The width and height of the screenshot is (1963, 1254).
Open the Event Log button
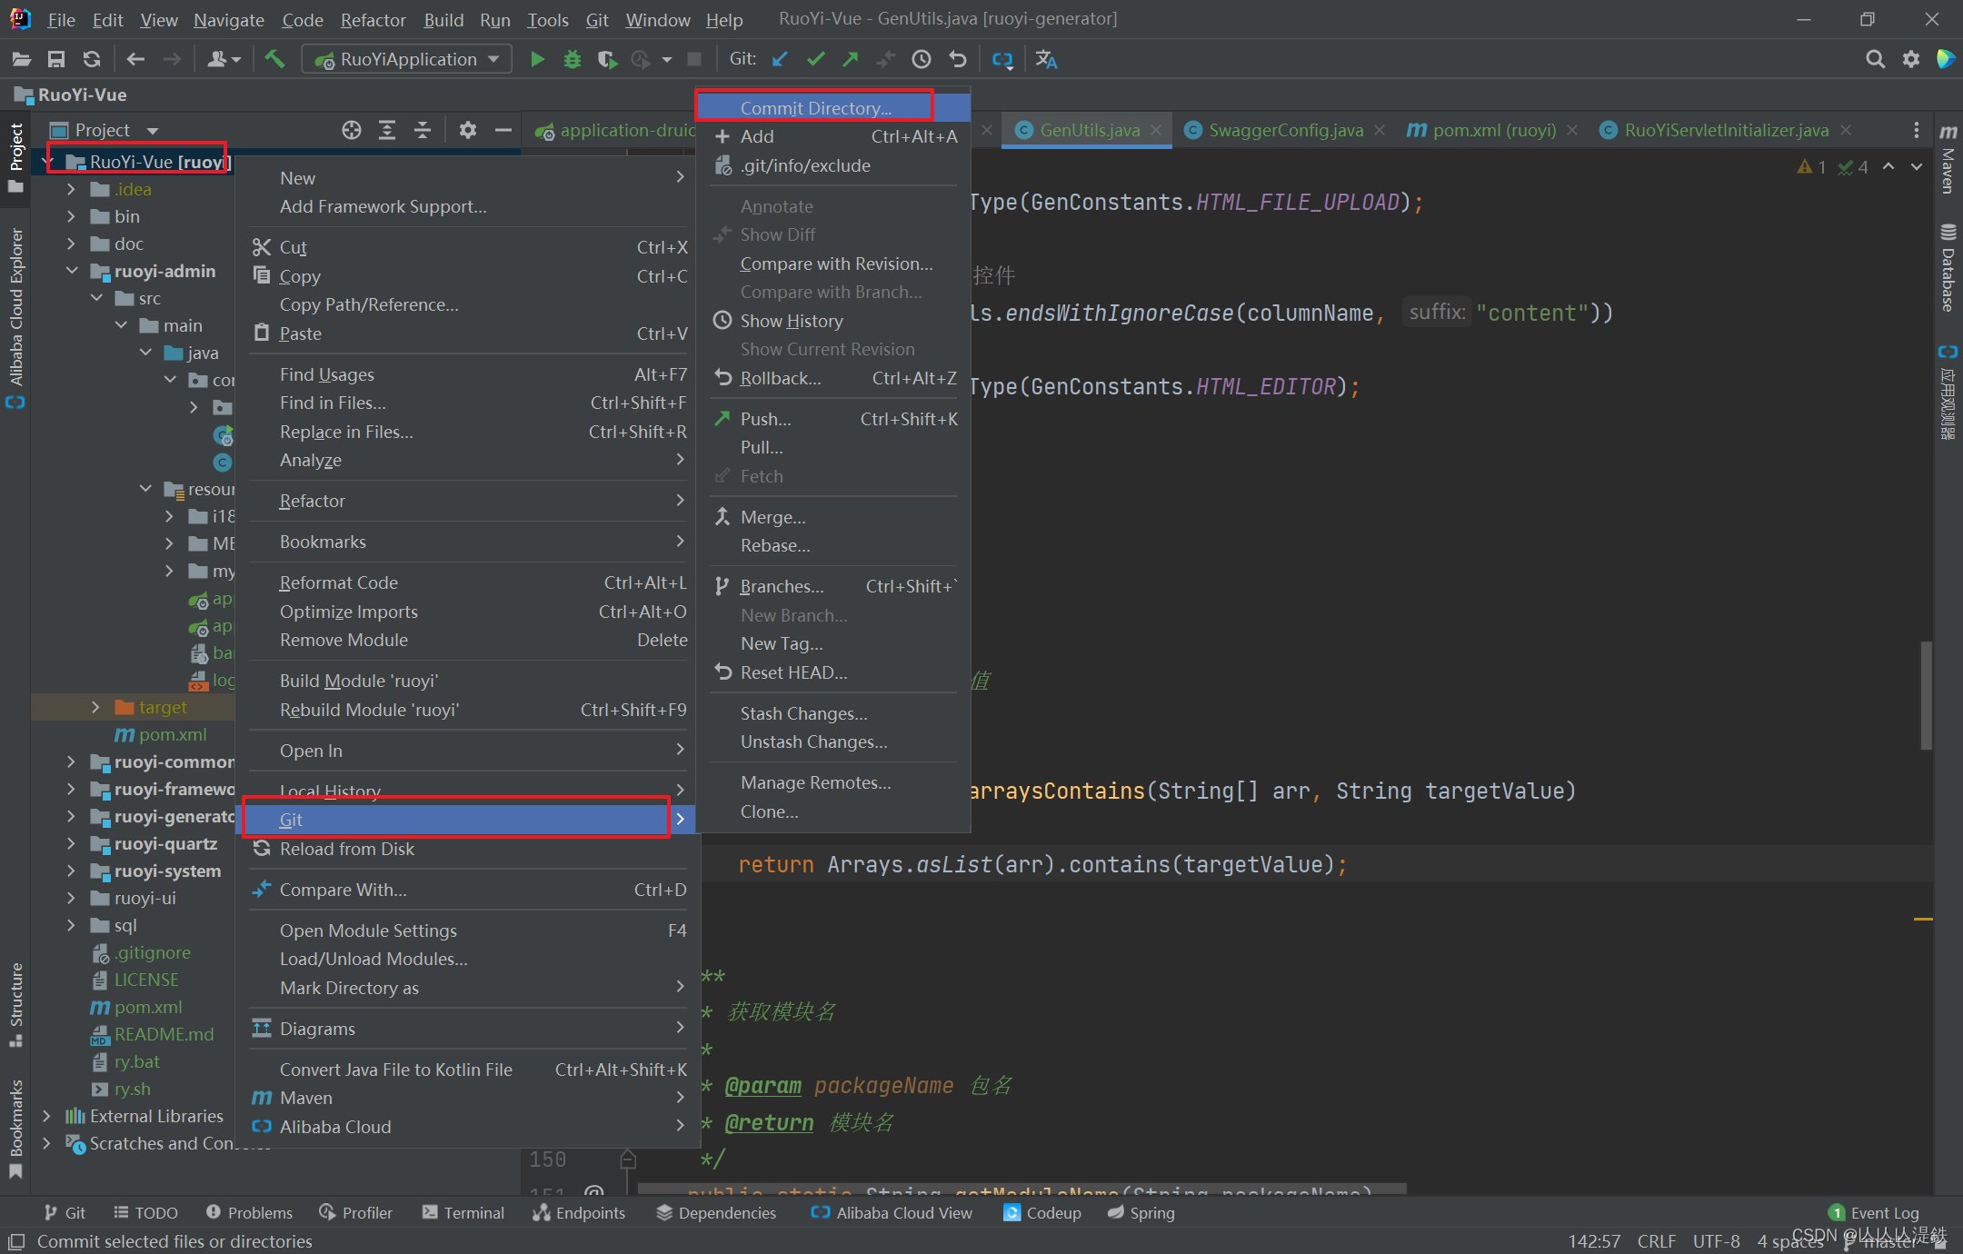1874,1212
